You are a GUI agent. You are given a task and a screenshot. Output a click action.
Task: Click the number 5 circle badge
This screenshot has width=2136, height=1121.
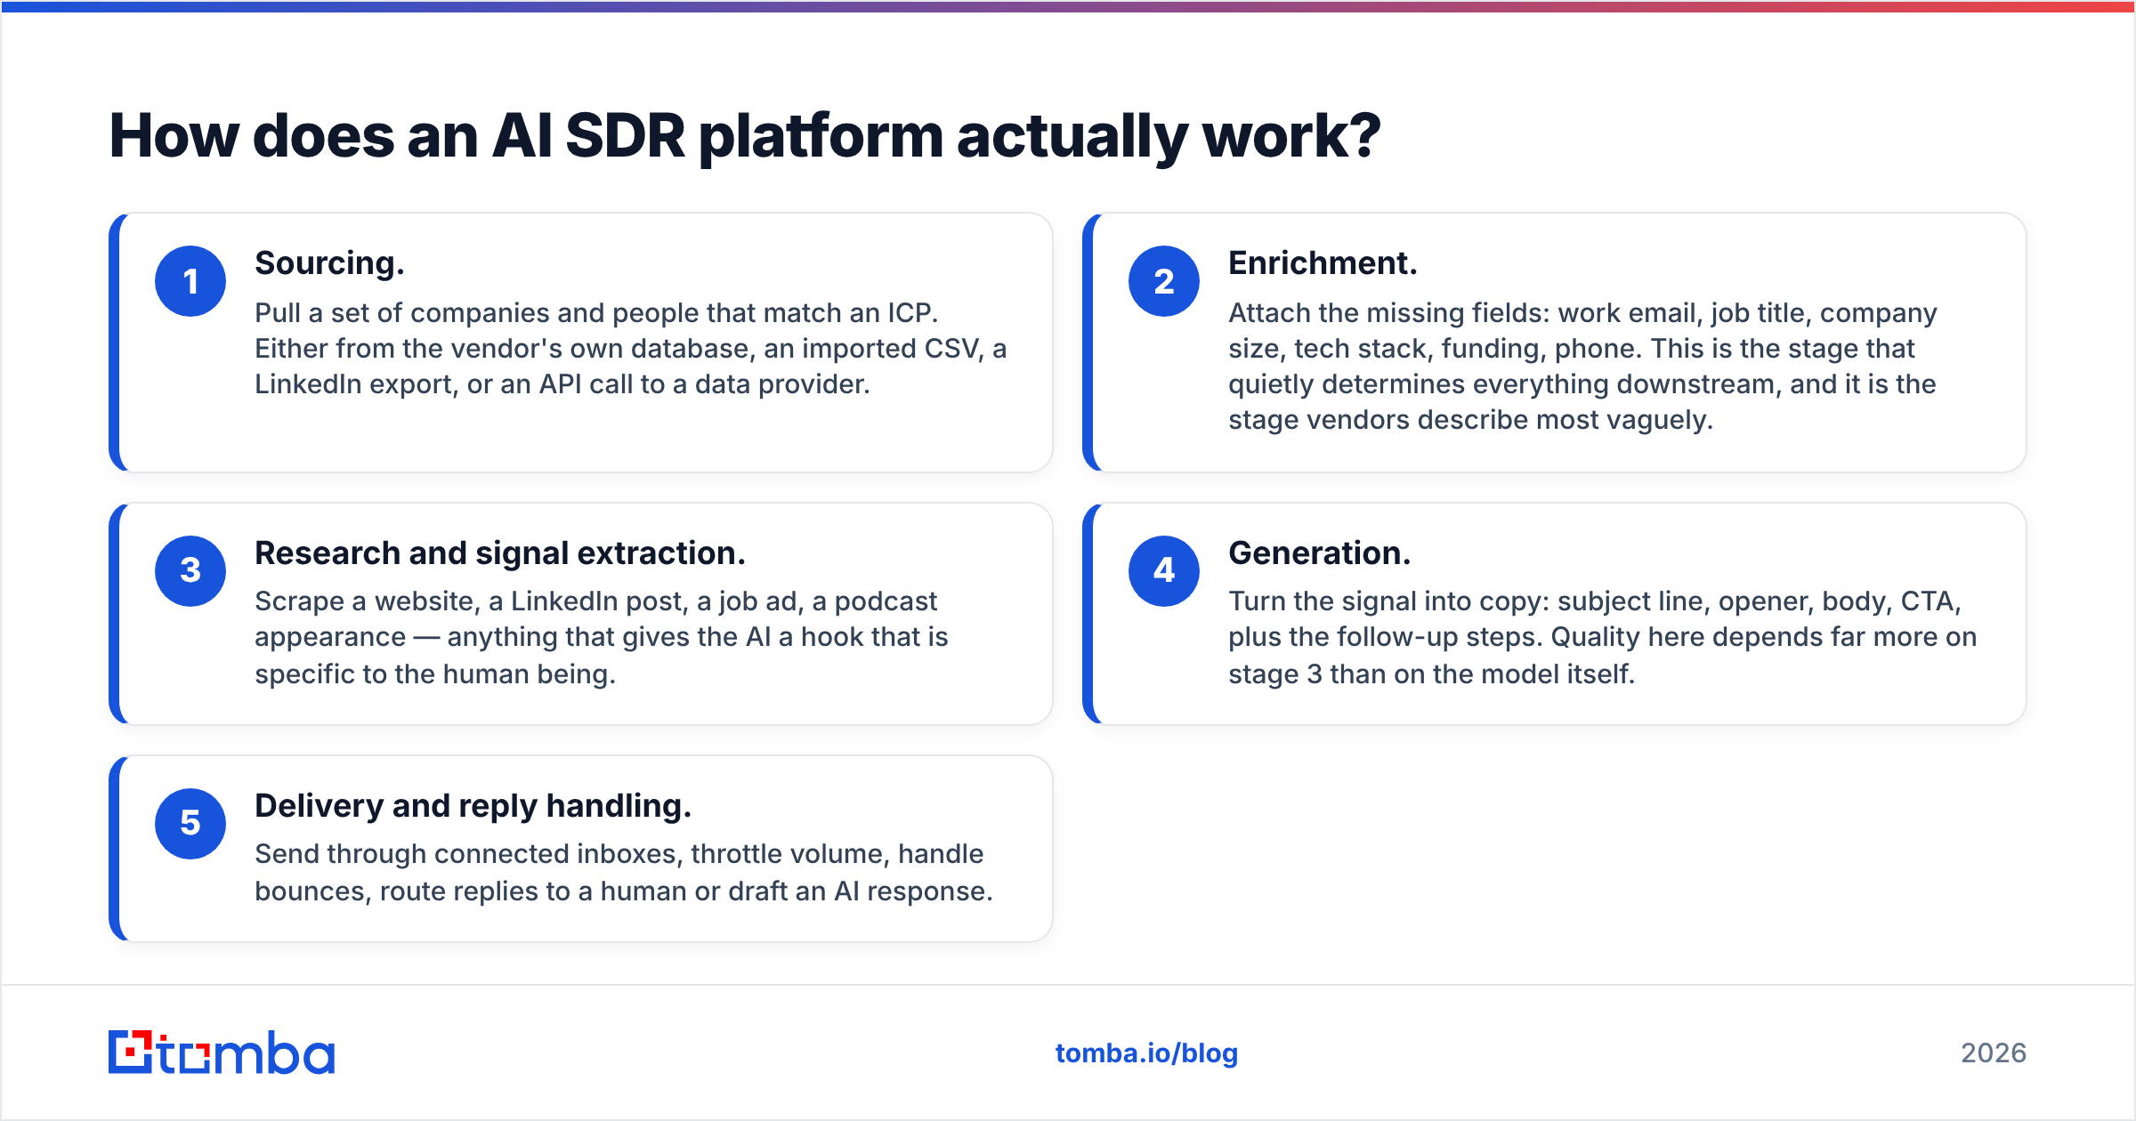click(190, 824)
